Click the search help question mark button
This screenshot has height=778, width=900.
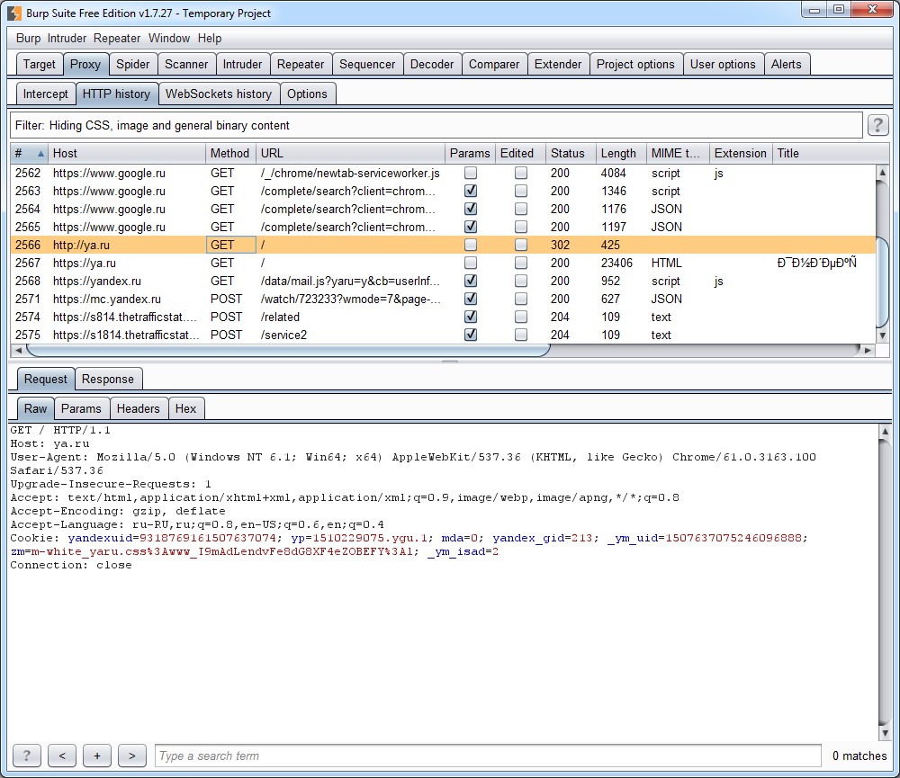26,756
